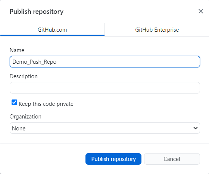The image size is (209, 174).
Task: Cancel publishing the repository
Action: pos(172,159)
